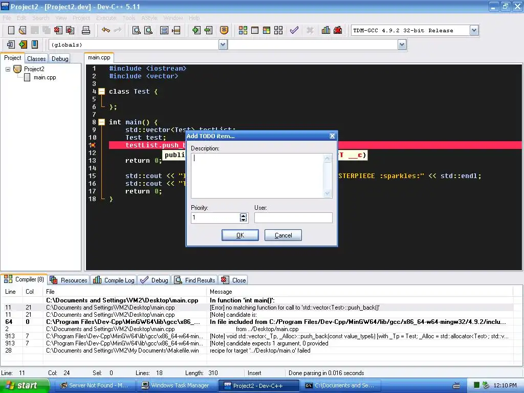The height and width of the screenshot is (393, 524).
Task: Close the Add TODO item dialog
Action: [332, 136]
